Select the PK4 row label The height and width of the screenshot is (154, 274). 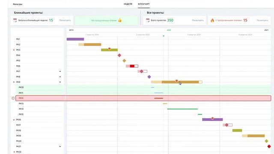coord(18,55)
